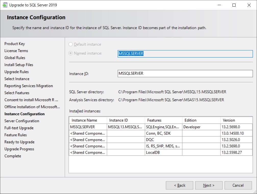Click the DQC features cell
Screen dimensions: 257x194
tap(164, 140)
